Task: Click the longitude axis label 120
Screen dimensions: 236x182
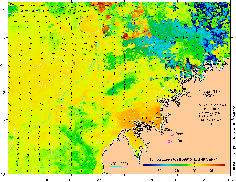Action: (x=45, y=180)
